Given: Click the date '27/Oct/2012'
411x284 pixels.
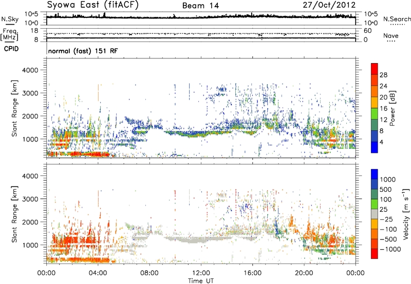Looking at the screenshot, I should click(x=329, y=5).
